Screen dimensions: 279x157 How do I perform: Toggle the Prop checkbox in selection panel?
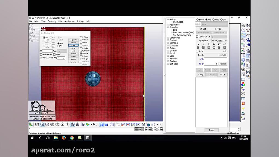click(41, 58)
